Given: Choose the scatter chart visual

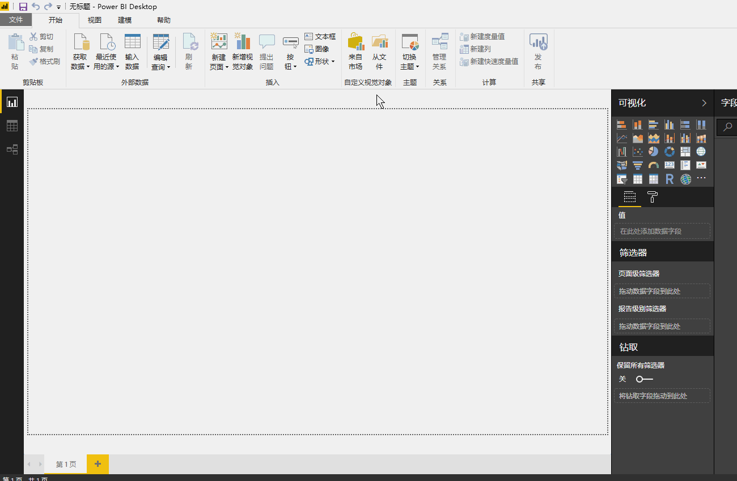Looking at the screenshot, I should point(638,152).
